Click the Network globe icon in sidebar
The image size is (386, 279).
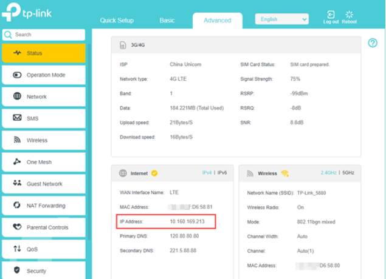tap(17, 96)
